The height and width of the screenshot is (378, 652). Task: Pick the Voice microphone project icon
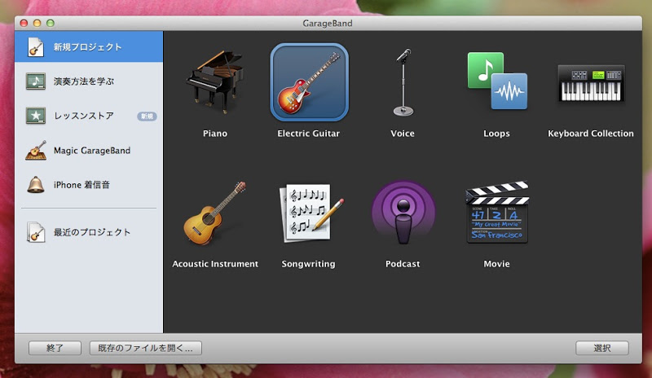point(403,82)
